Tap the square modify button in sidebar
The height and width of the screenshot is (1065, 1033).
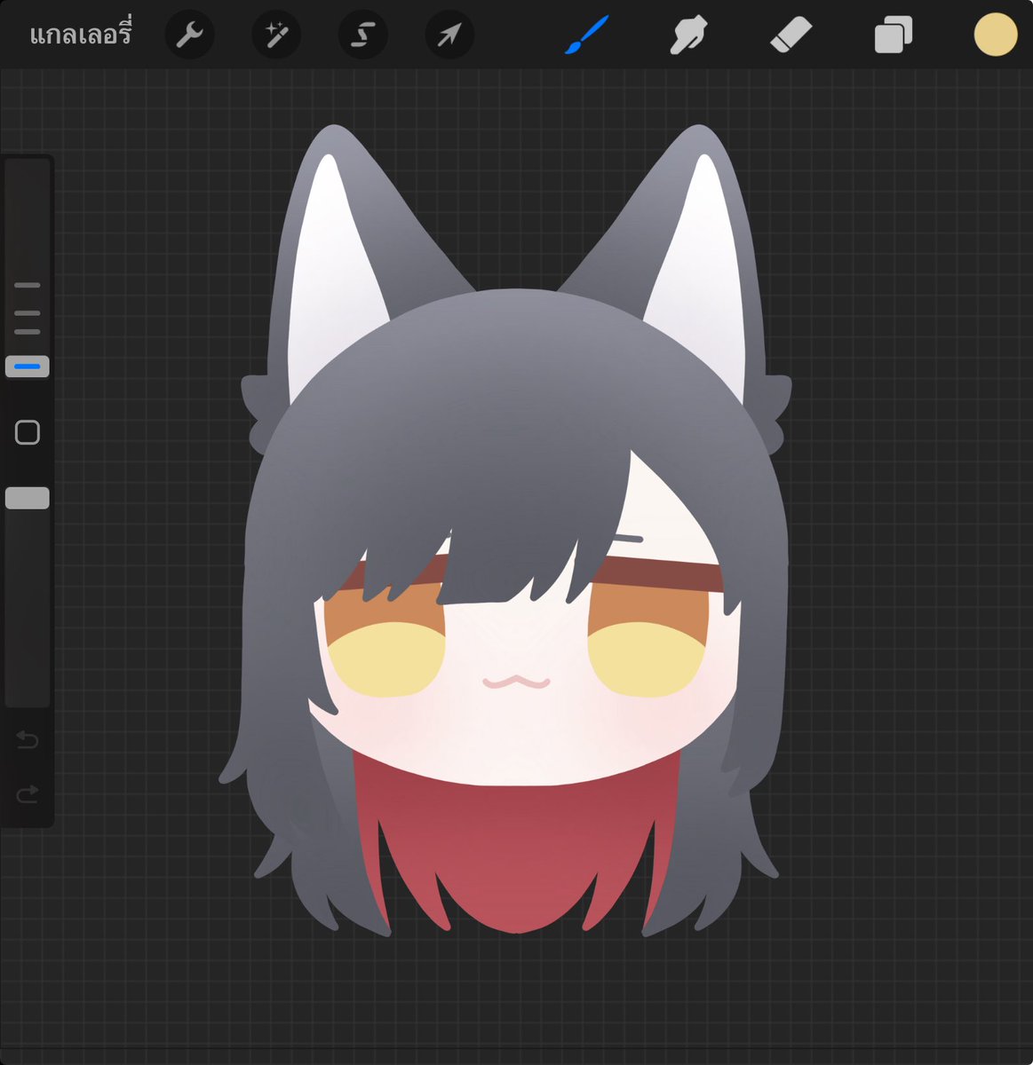(x=28, y=432)
